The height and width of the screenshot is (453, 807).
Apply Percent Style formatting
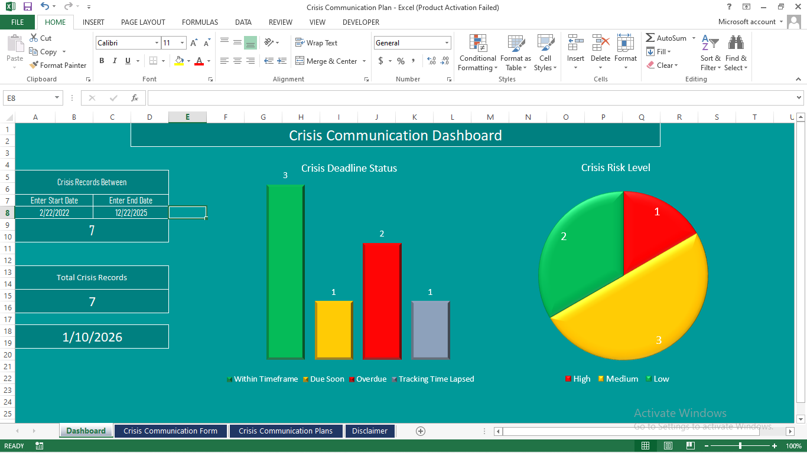tap(401, 61)
